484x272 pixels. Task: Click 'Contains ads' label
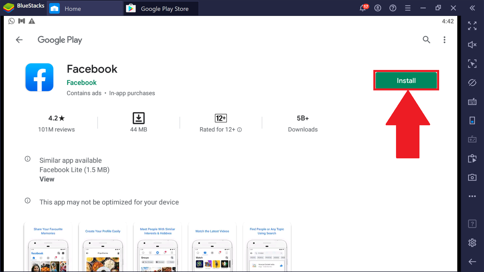(84, 93)
